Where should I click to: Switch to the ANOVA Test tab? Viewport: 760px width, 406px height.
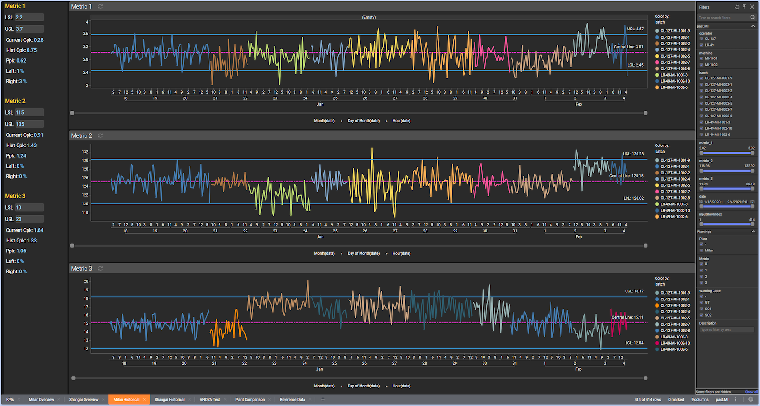pyautogui.click(x=209, y=400)
